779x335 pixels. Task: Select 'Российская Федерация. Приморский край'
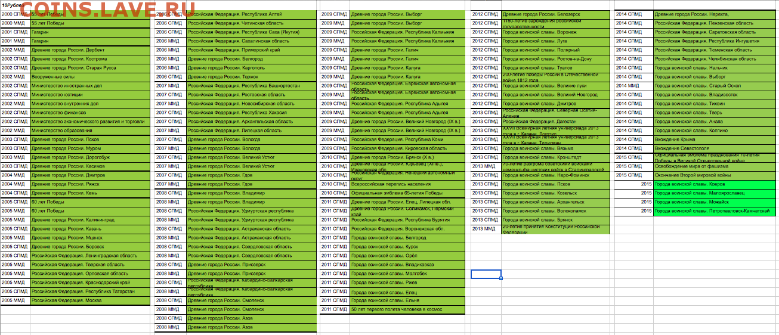tap(251, 50)
